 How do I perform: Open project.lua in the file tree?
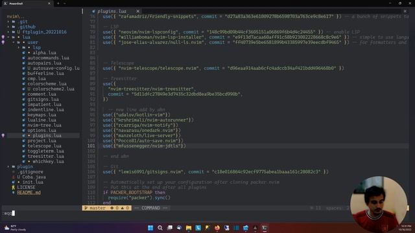[41, 141]
